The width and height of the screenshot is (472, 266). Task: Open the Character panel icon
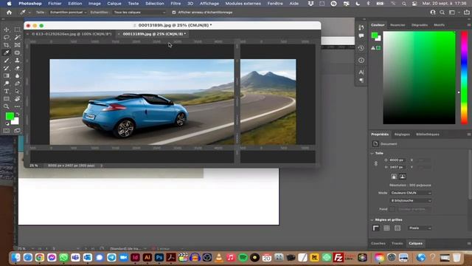(x=361, y=72)
